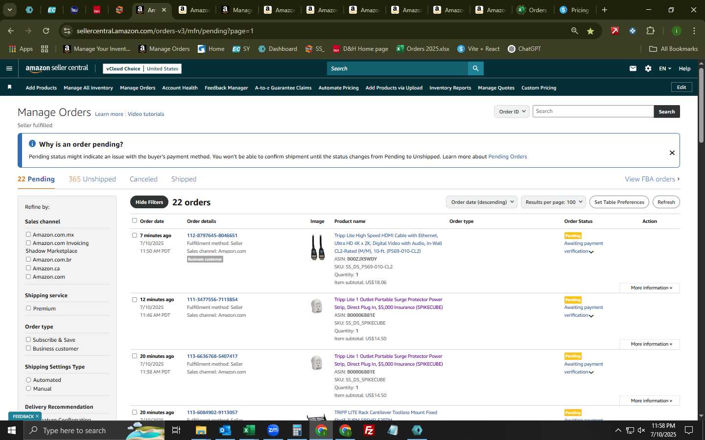Open the Chrome three-dot menu

(694, 31)
